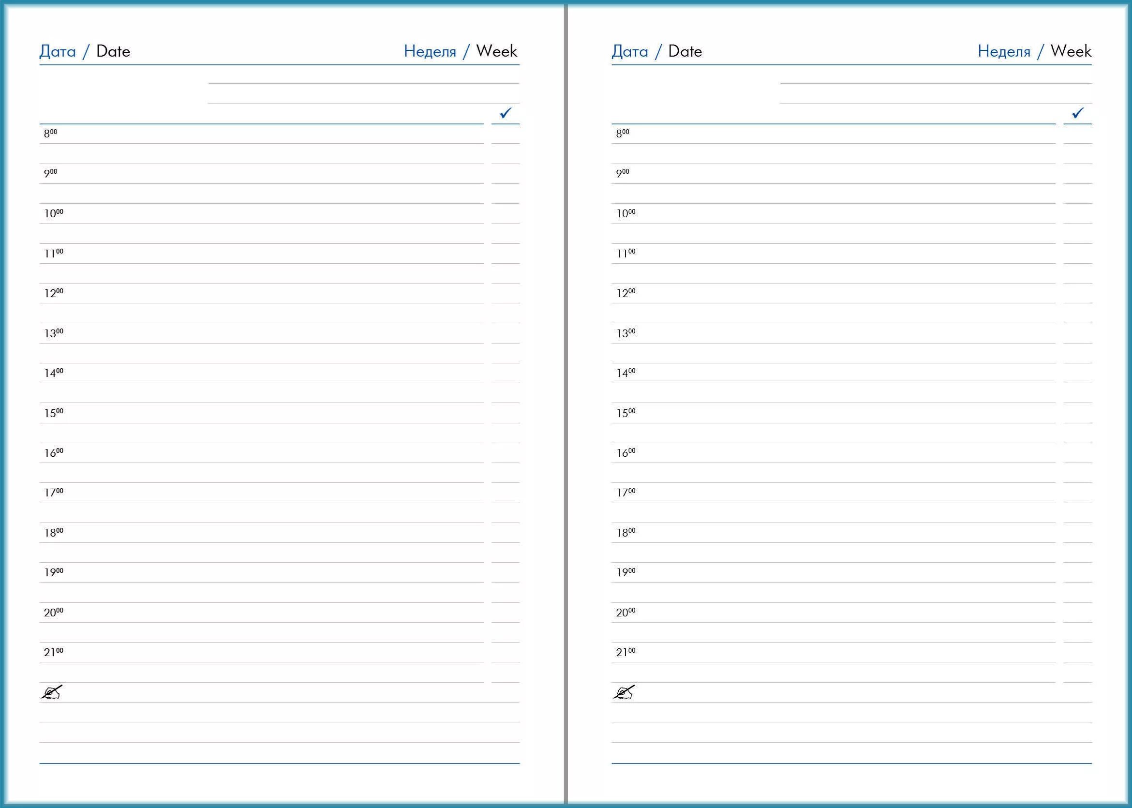This screenshot has height=808, width=1132.
Task: Click the blue checkmark on right page
Action: (x=1077, y=113)
